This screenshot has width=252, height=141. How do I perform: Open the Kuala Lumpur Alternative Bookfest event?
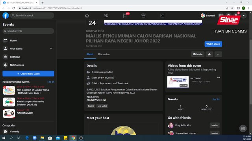coord(30,103)
